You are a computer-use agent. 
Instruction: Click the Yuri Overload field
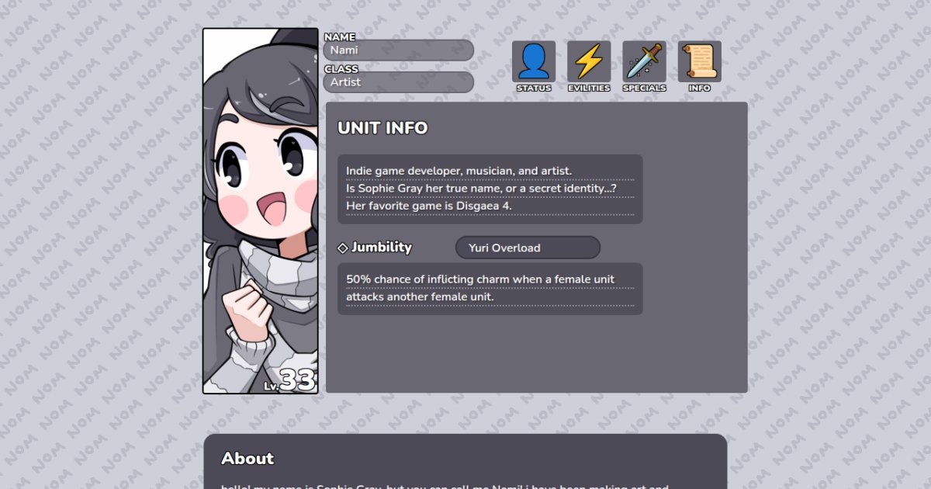[x=528, y=248]
